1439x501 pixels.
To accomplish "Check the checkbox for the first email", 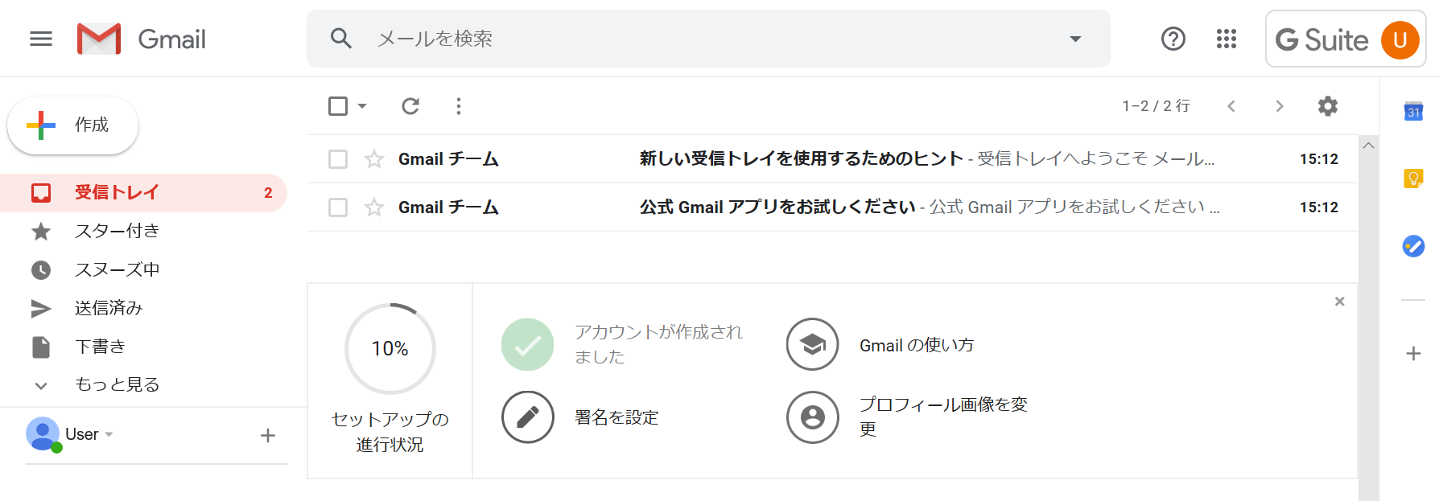I will (338, 159).
